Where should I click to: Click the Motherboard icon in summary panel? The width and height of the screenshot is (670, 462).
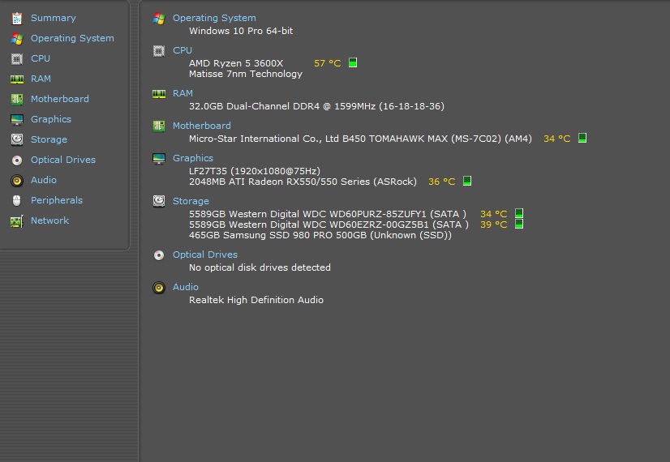159,126
